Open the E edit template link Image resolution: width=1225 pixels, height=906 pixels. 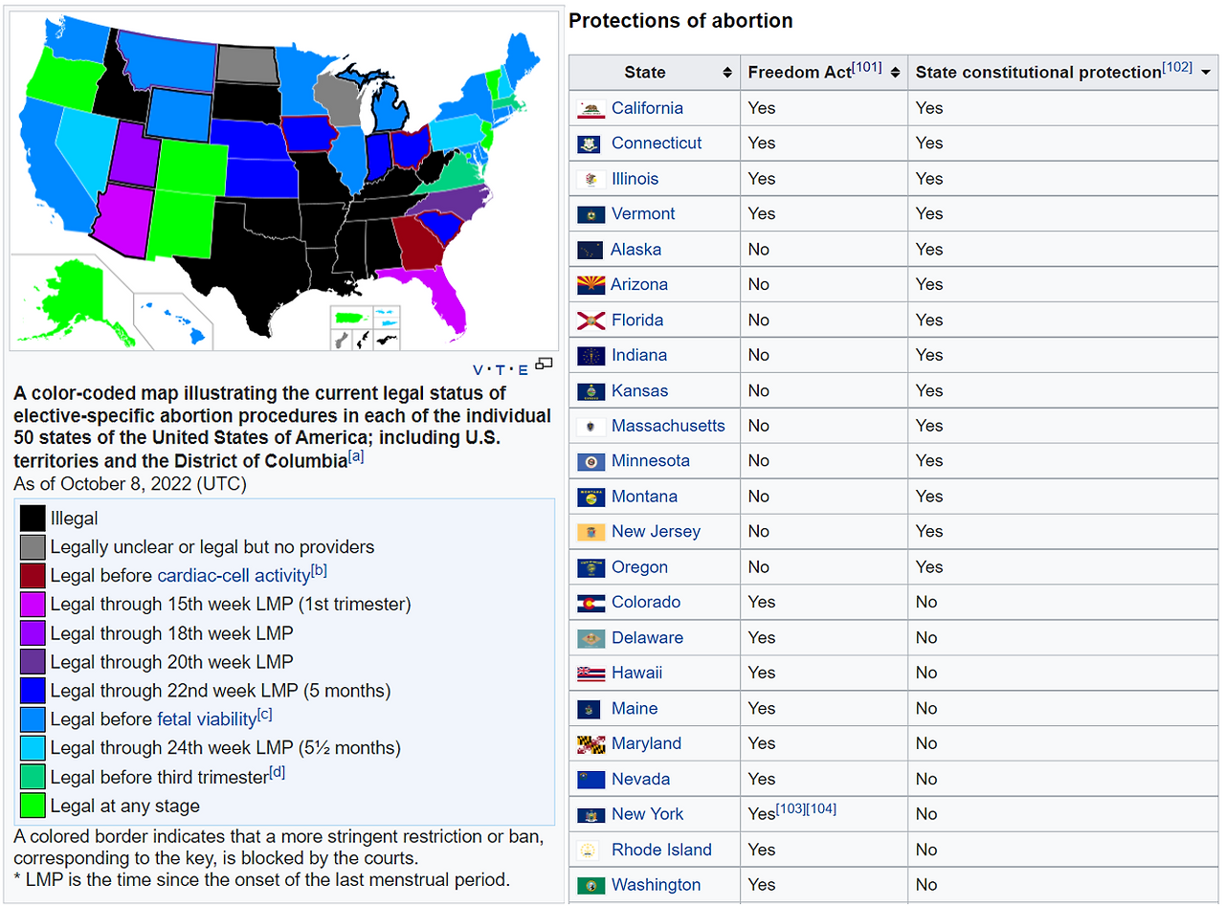click(523, 370)
